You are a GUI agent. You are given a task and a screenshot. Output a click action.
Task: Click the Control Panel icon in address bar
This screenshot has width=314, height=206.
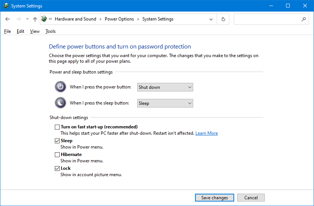click(x=44, y=19)
